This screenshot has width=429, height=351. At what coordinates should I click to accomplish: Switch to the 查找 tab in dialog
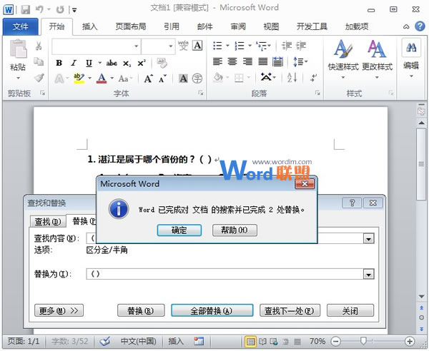click(x=48, y=222)
